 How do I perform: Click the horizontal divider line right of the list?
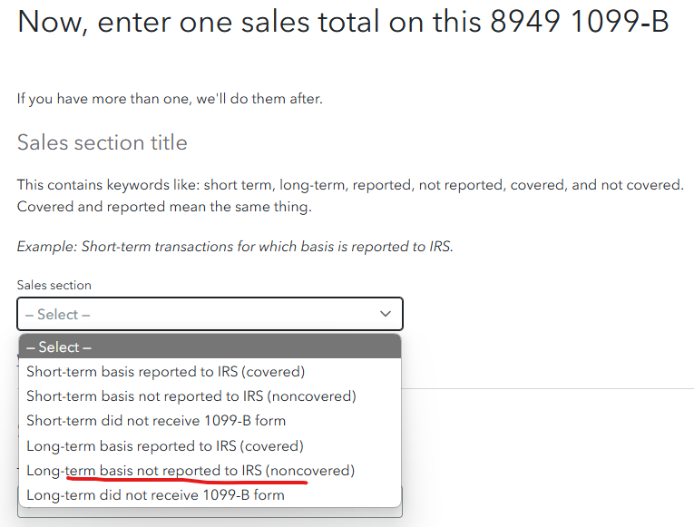[x=548, y=388]
